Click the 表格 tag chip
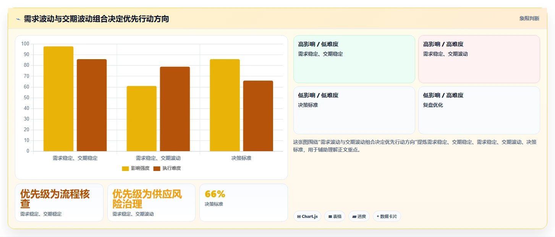This screenshot has height=237, width=555. (335, 216)
